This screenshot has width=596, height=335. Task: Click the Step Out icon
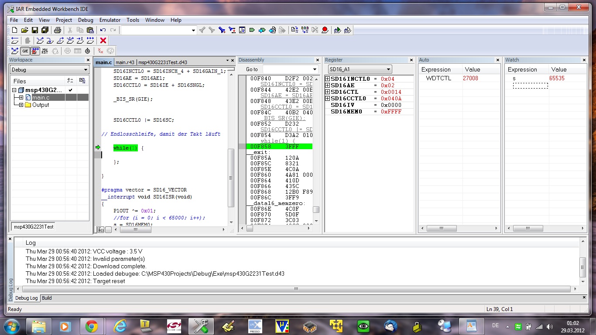click(x=60, y=41)
